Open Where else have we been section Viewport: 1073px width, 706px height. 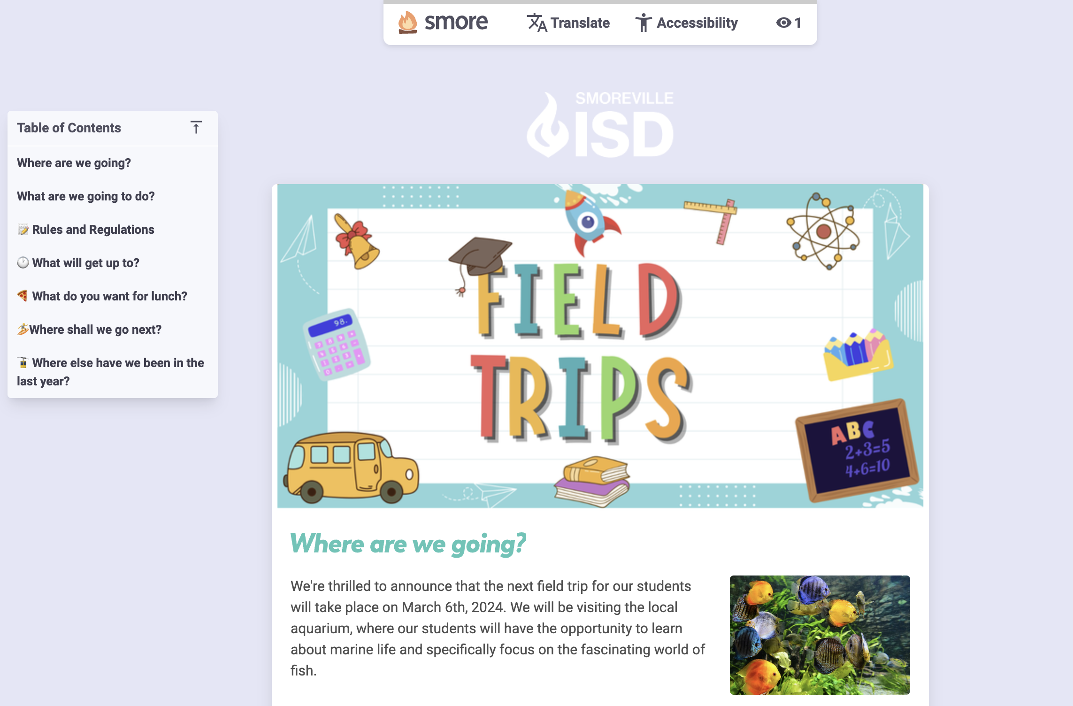(117, 363)
